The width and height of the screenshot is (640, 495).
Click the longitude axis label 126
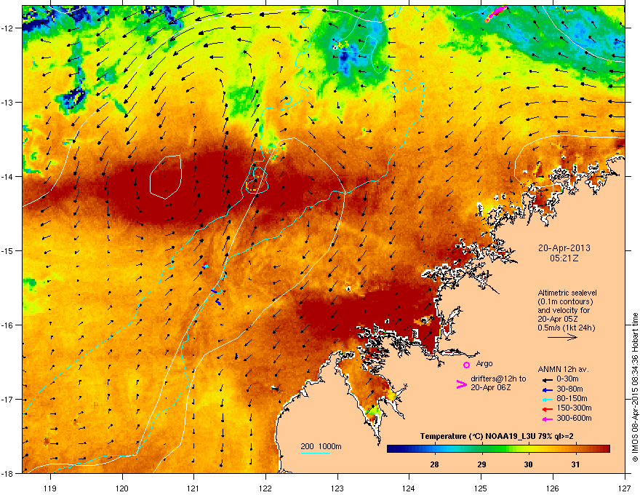click(x=553, y=488)
